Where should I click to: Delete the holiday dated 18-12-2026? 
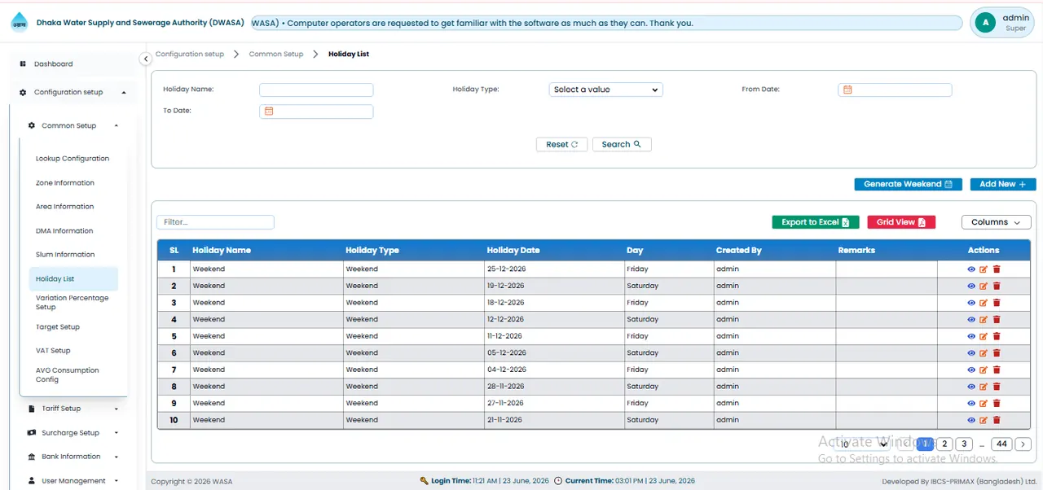coord(997,303)
